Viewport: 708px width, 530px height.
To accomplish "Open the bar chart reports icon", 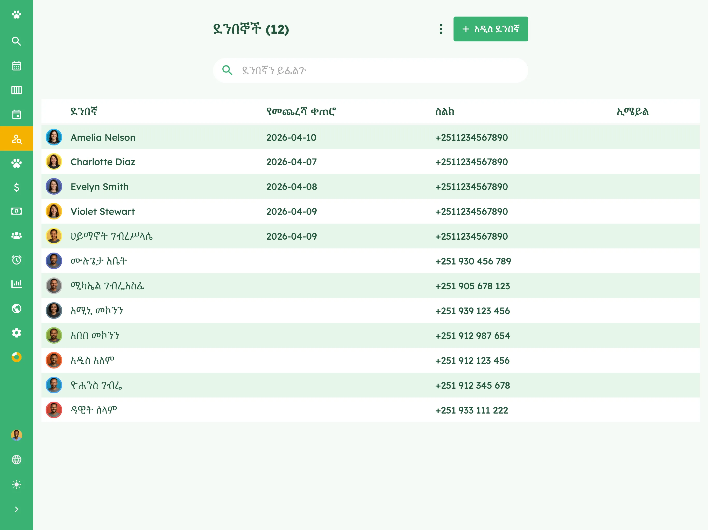I will (16, 284).
